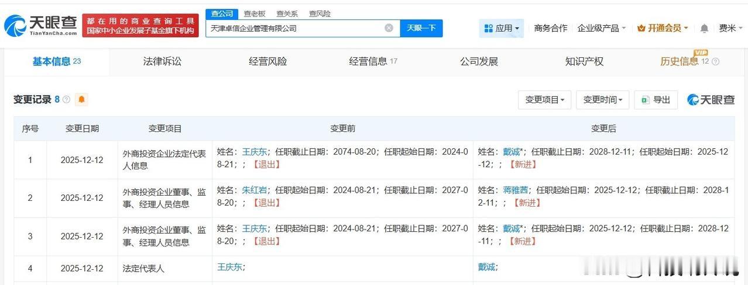Click the 【退出】 tag in row 2

266,203
